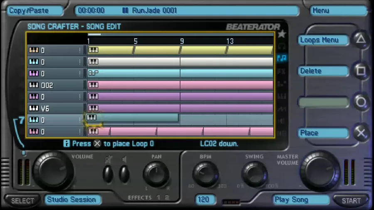Screen dimensions: 374x210
Task: Select the highlighted music notes song icon
Action: point(282,58)
